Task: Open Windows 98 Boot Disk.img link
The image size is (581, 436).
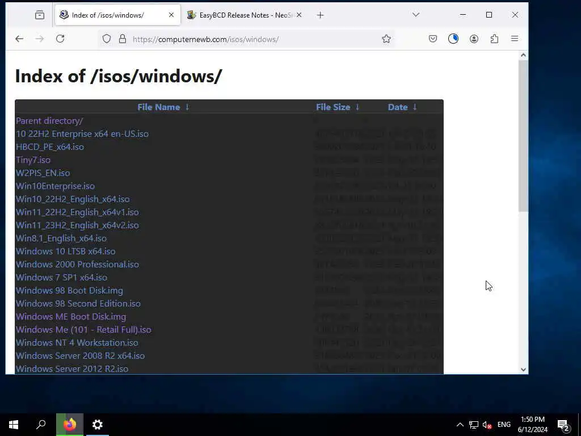Action: pos(69,290)
